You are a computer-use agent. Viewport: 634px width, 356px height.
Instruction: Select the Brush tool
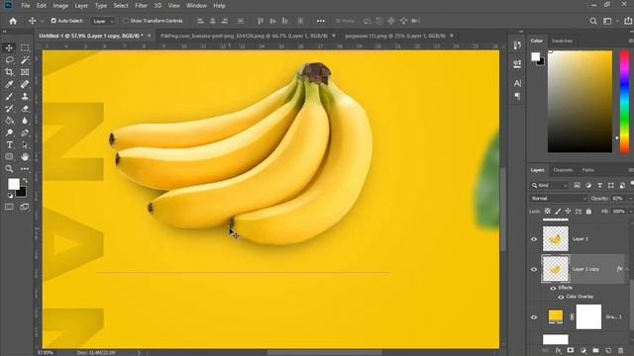click(9, 96)
